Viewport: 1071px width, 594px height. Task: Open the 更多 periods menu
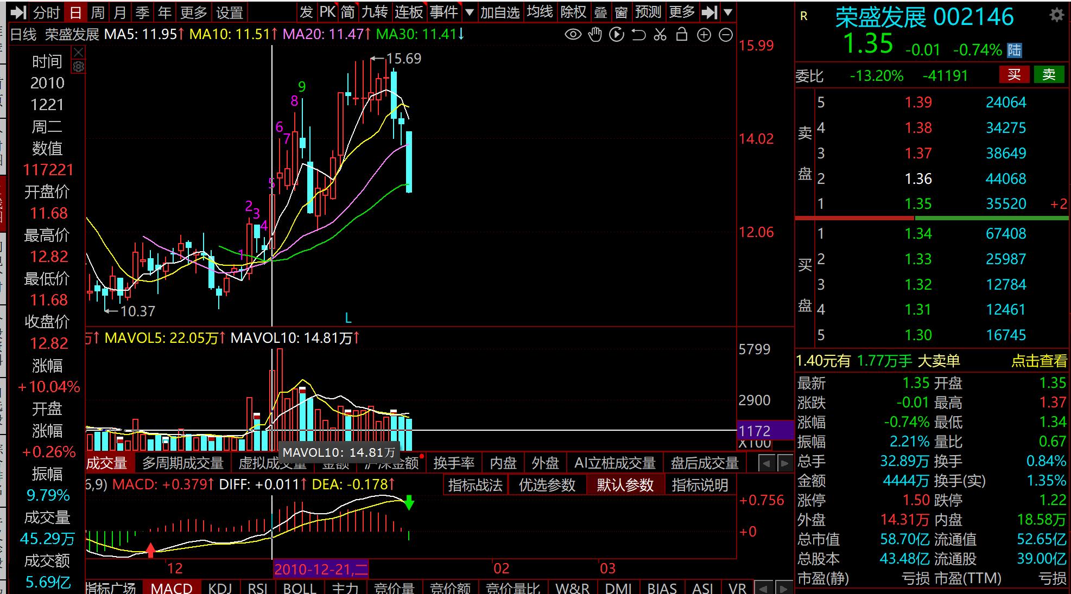(193, 12)
